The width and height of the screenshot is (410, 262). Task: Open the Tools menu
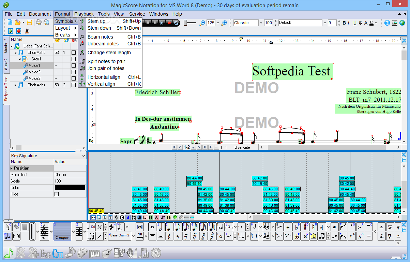pos(104,14)
